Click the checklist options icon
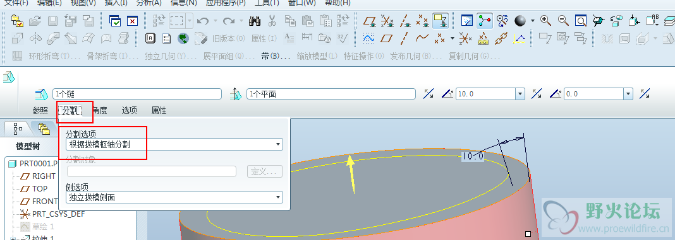Viewport: 675px width, 240px height. coord(166,38)
